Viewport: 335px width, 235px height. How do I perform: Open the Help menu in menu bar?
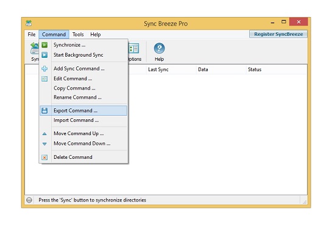[x=95, y=34]
